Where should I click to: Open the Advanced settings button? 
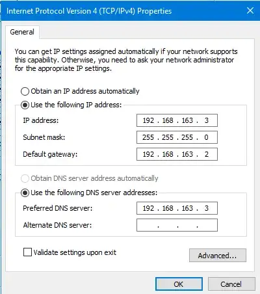click(x=218, y=256)
